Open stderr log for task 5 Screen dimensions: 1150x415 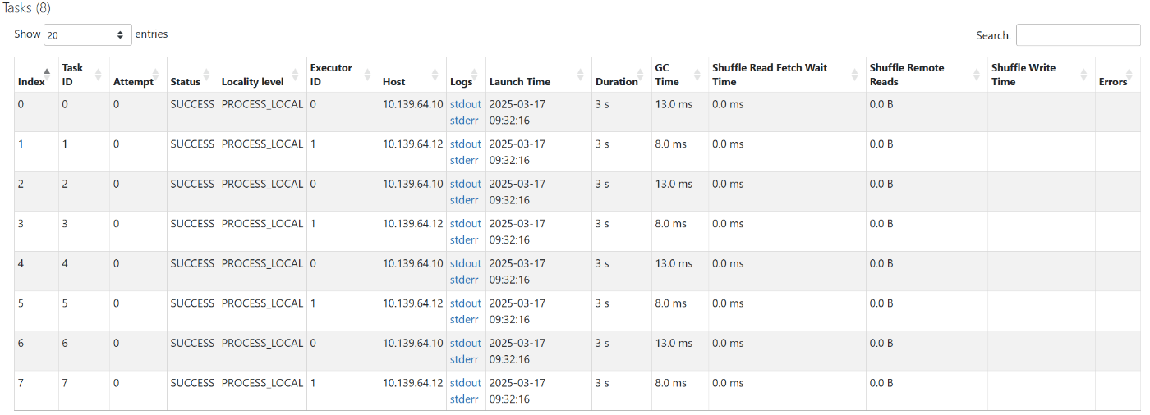point(464,319)
